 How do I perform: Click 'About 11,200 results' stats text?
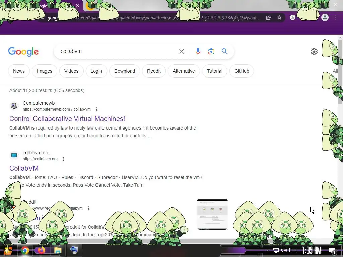click(x=47, y=90)
